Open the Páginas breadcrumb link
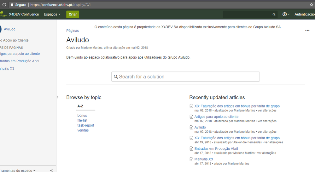Image resolution: width=315 pixels, height=172 pixels. coord(73,31)
